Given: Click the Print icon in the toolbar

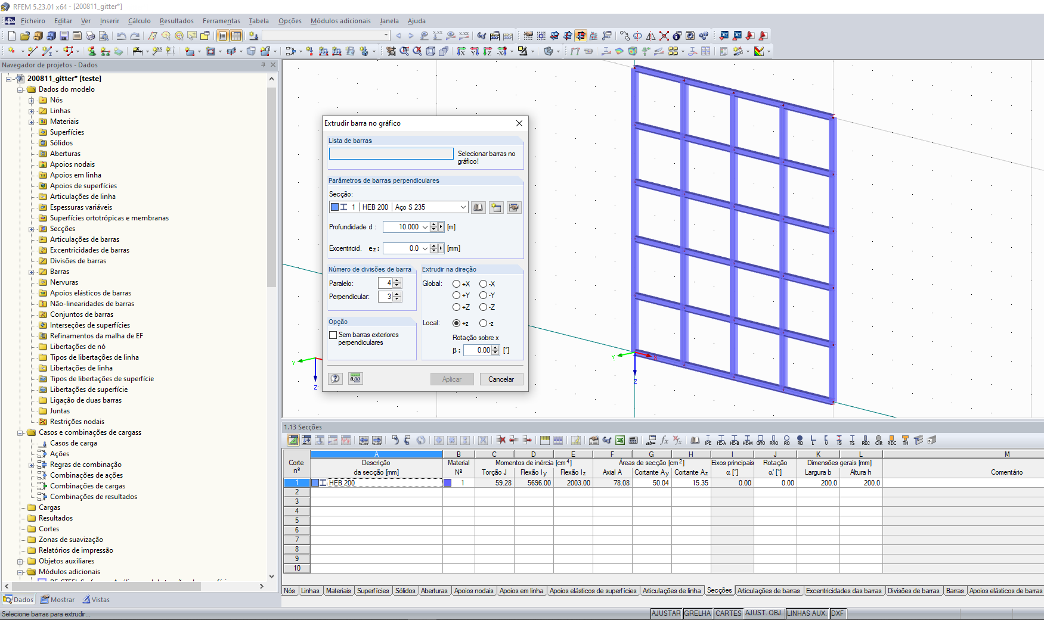Looking at the screenshot, I should click(x=91, y=36).
